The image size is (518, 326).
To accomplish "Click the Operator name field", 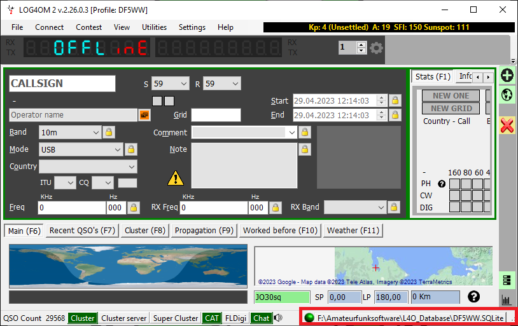I will click(x=73, y=115).
